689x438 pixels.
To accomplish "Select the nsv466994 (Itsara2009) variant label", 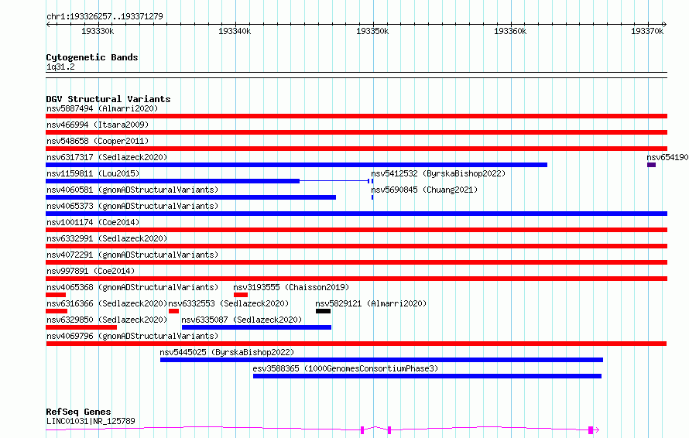I will click(x=98, y=125).
